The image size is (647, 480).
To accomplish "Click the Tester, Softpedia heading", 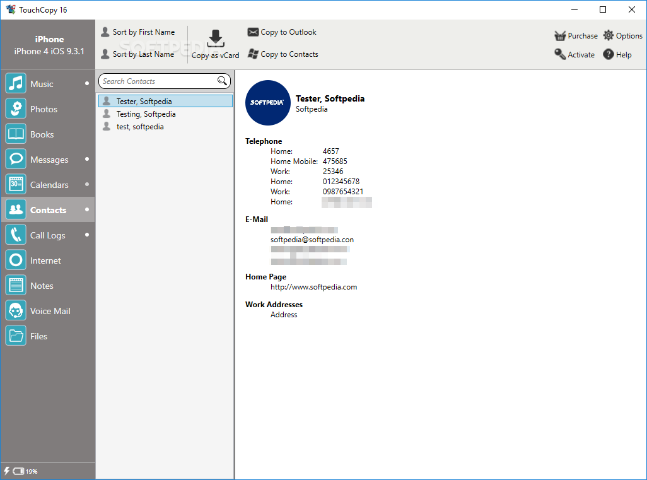I will 330,98.
